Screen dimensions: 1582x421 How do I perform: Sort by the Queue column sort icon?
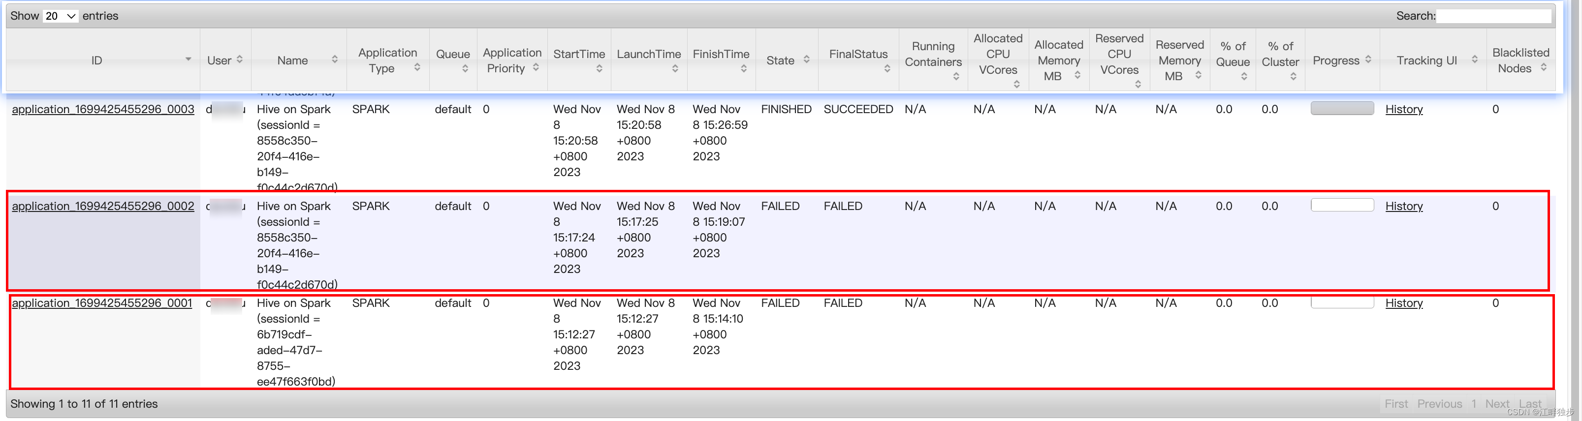point(465,69)
